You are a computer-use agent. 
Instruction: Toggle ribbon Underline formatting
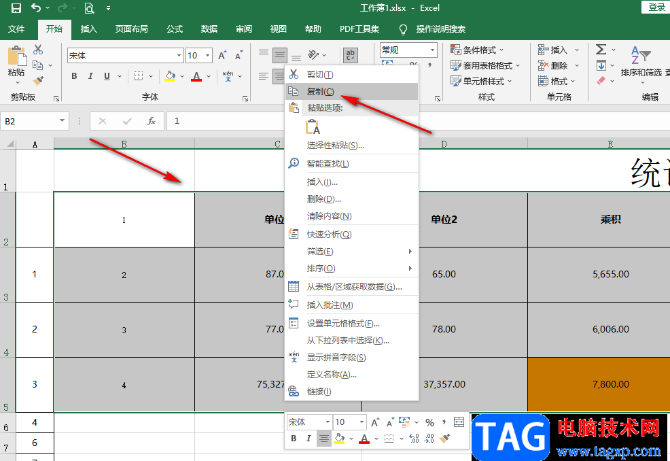tap(107, 76)
